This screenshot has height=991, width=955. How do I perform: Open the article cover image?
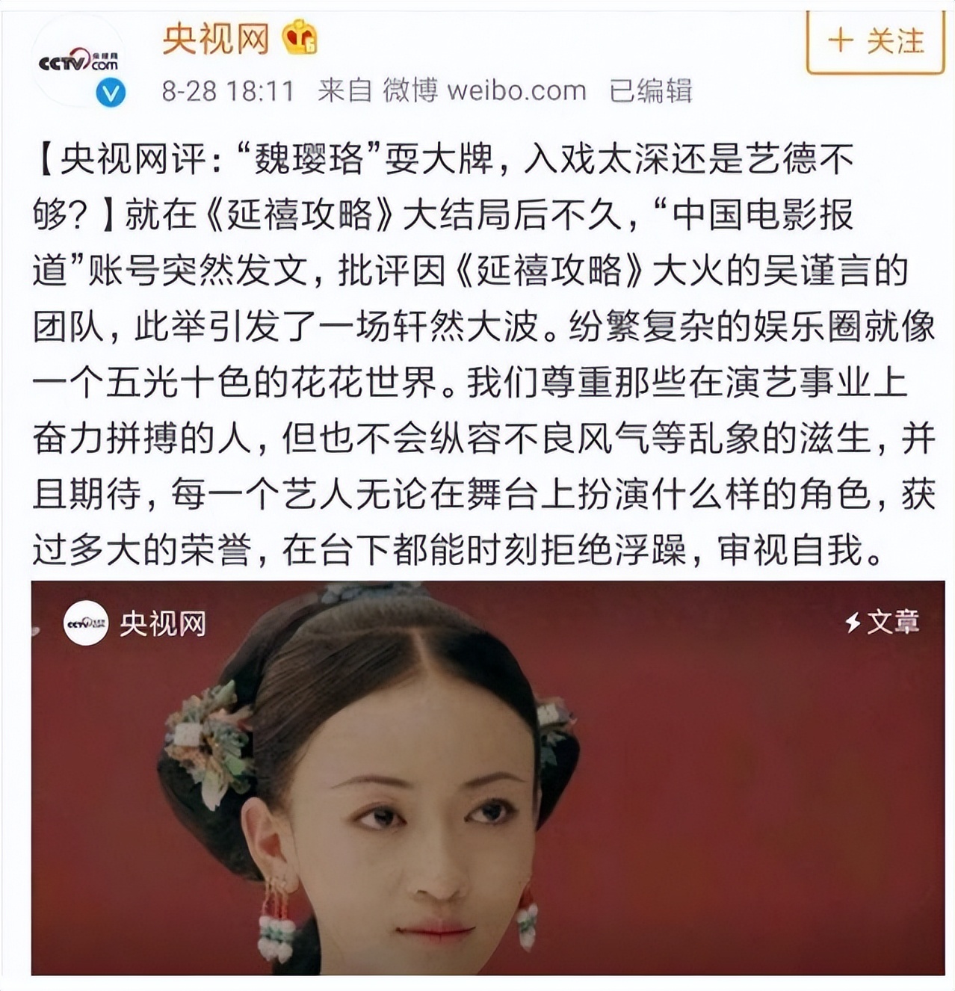tap(488, 777)
